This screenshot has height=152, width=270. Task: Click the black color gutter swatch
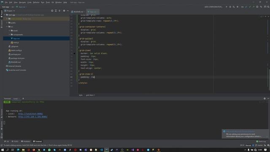[x=74, y=54]
